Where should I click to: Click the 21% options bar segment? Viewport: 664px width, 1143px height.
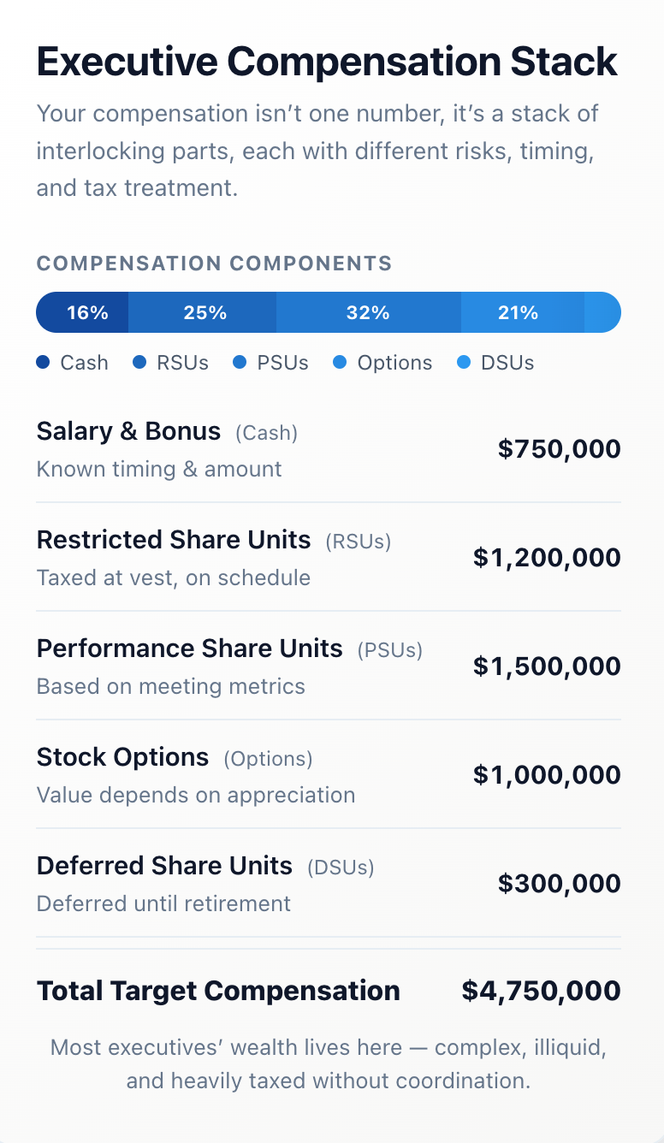coord(518,312)
